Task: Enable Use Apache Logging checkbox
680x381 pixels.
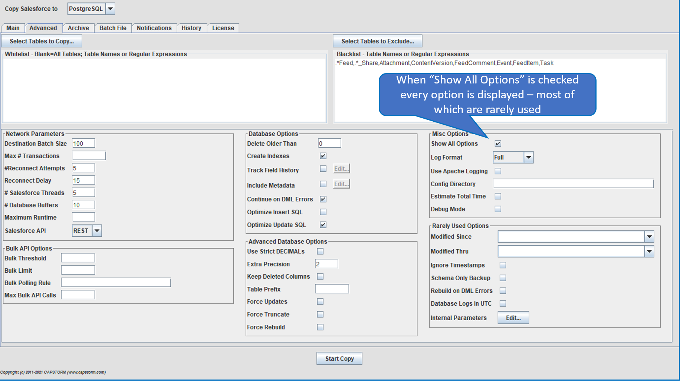Action: 498,171
